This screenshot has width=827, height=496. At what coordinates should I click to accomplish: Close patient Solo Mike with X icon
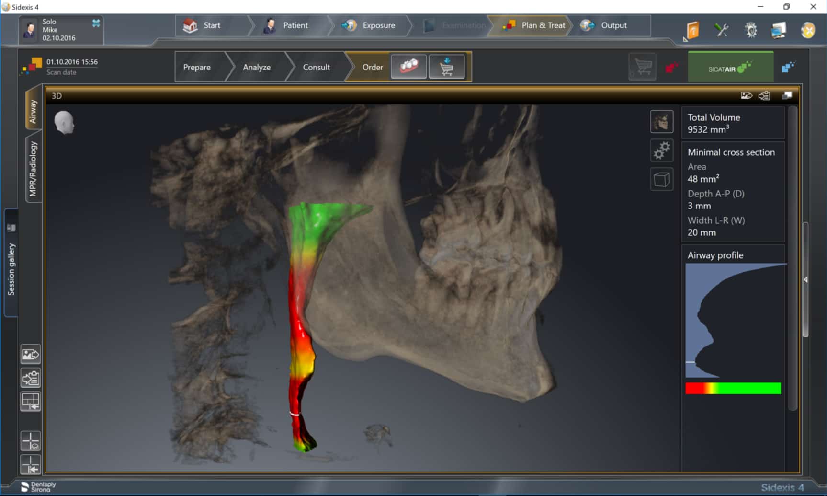click(96, 23)
